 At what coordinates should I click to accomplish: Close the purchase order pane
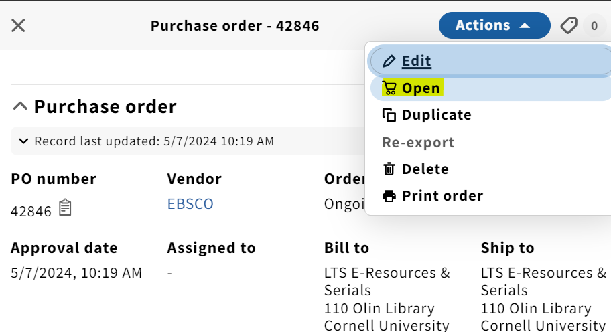(18, 25)
